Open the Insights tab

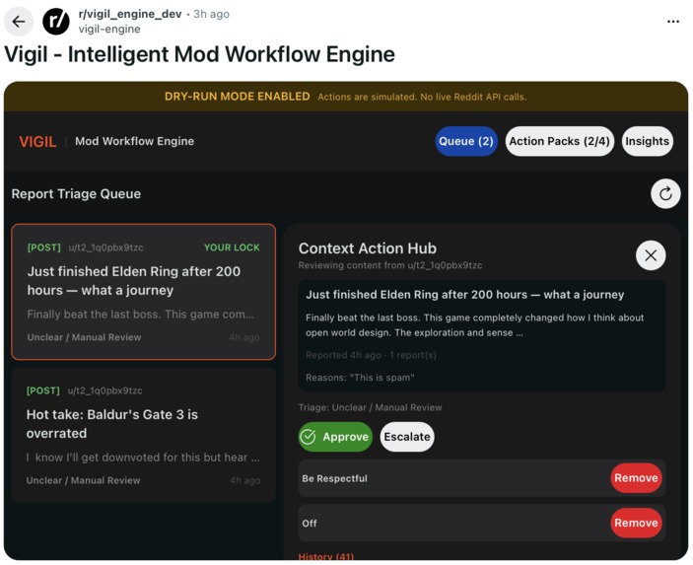[647, 141]
